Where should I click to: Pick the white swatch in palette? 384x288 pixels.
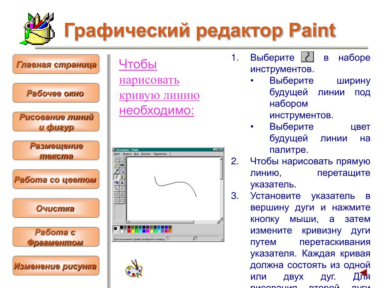pos(122,231)
